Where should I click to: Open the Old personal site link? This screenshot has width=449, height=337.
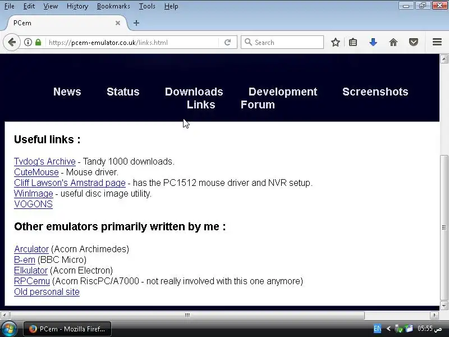(x=47, y=292)
